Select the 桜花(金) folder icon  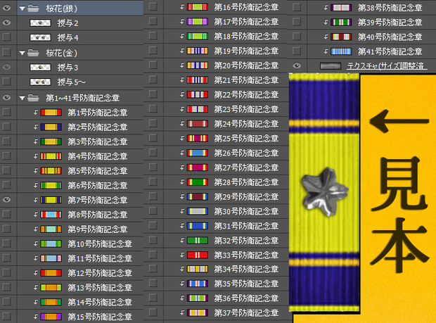tap(33, 53)
